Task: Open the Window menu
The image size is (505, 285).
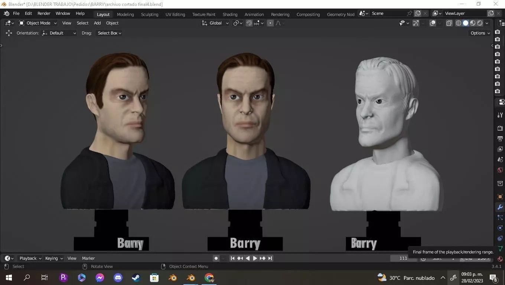Action: 63,13
